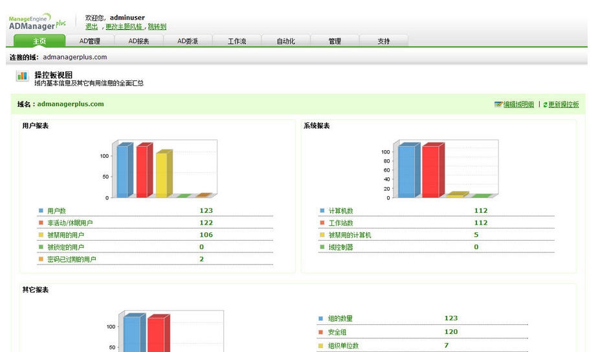Click the disabled computers value 5
The width and height of the screenshot is (609, 352).
pos(476,235)
